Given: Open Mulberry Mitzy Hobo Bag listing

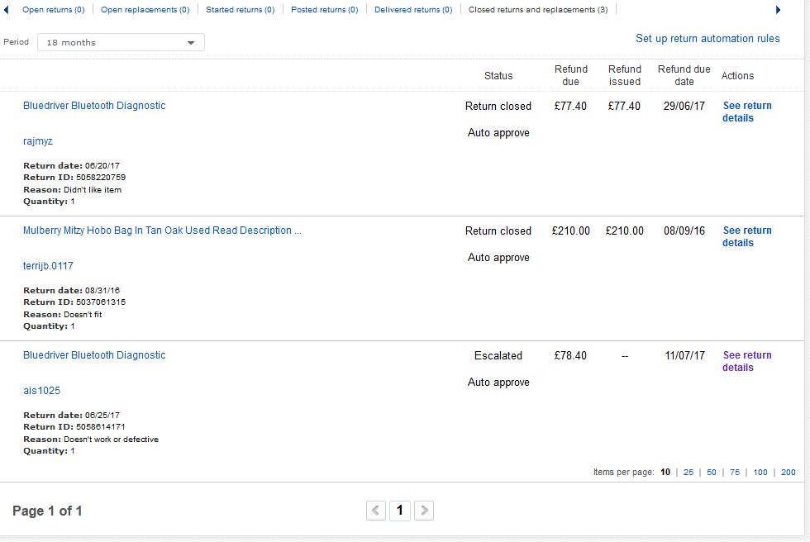Looking at the screenshot, I should (x=162, y=231).
